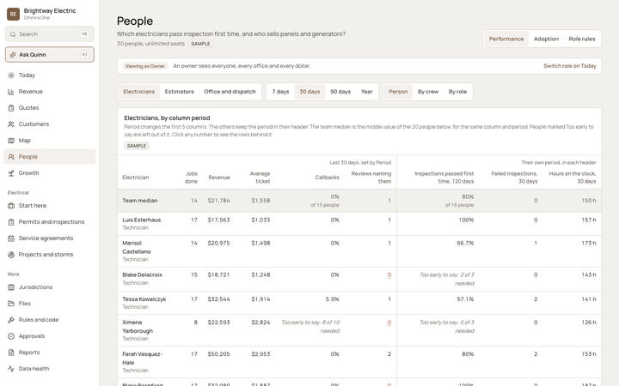This screenshot has height=386, width=619.
Task: Click the Inspections passed first time header
Action: pyautogui.click(x=444, y=178)
